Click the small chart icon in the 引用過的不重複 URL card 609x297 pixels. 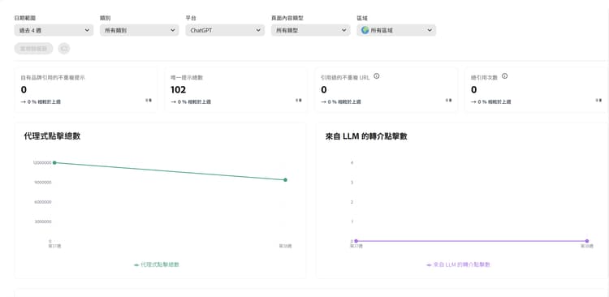click(x=448, y=101)
